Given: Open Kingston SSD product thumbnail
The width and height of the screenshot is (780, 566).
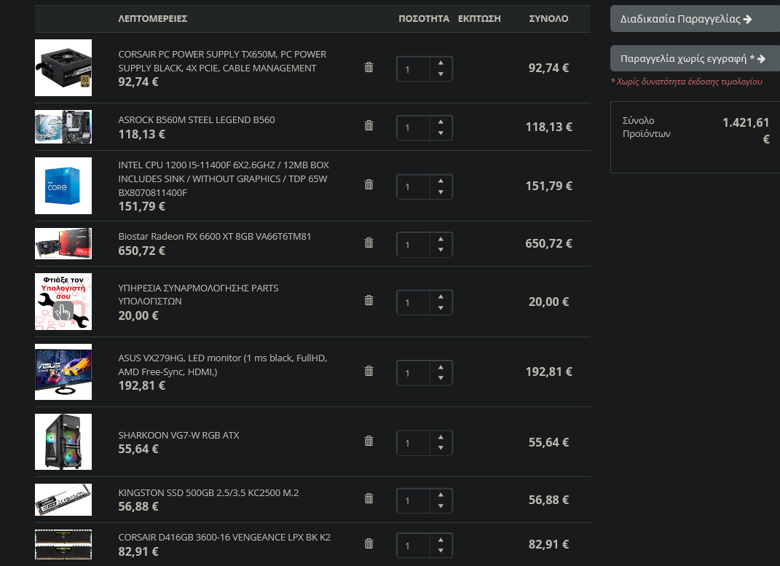Looking at the screenshot, I should [63, 500].
